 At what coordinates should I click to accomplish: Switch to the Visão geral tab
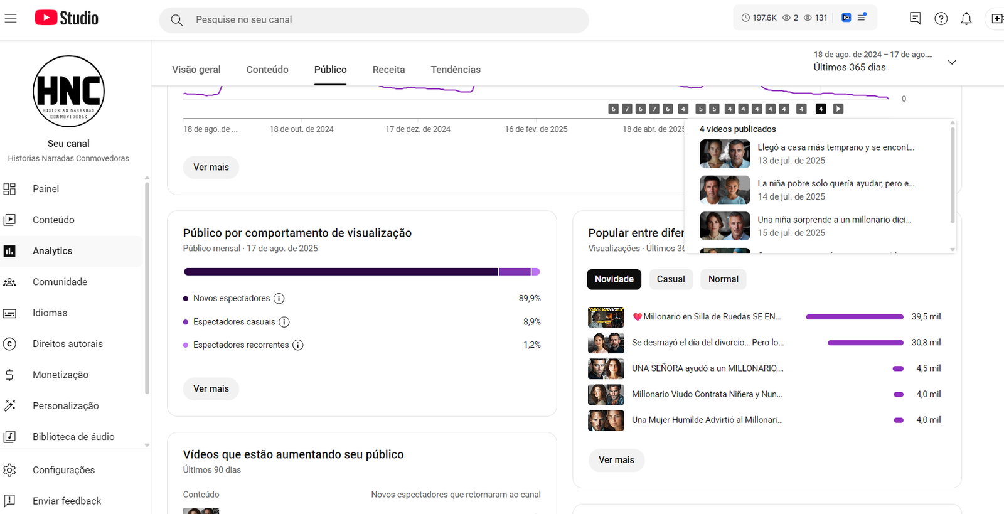(196, 70)
